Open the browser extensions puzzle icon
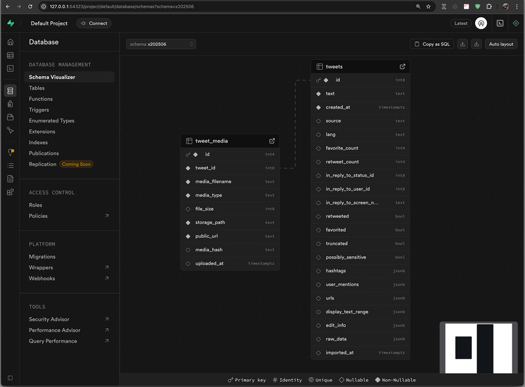The height and width of the screenshot is (387, 525). (489, 7)
